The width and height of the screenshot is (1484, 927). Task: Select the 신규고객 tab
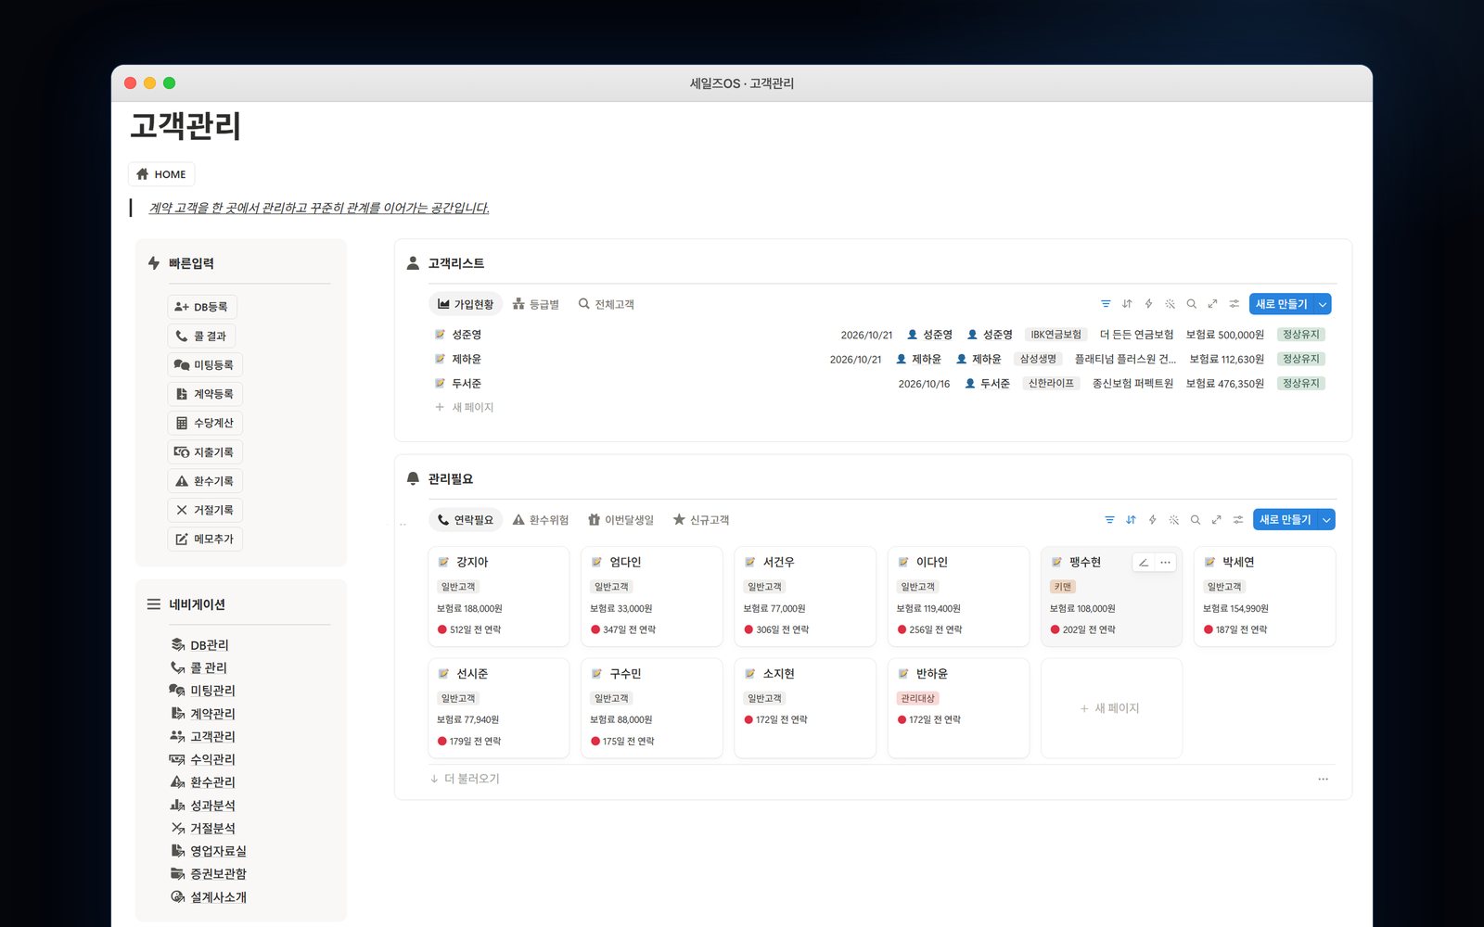pyautogui.click(x=701, y=520)
